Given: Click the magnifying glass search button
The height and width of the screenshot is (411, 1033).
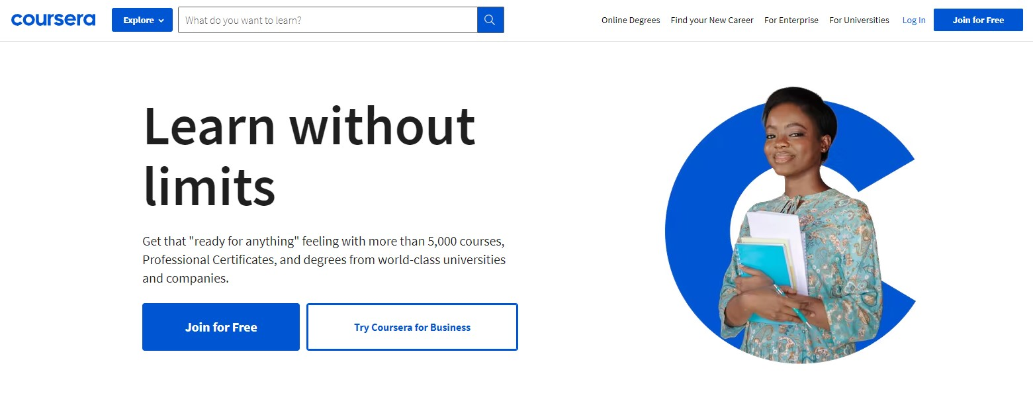Looking at the screenshot, I should pos(490,20).
